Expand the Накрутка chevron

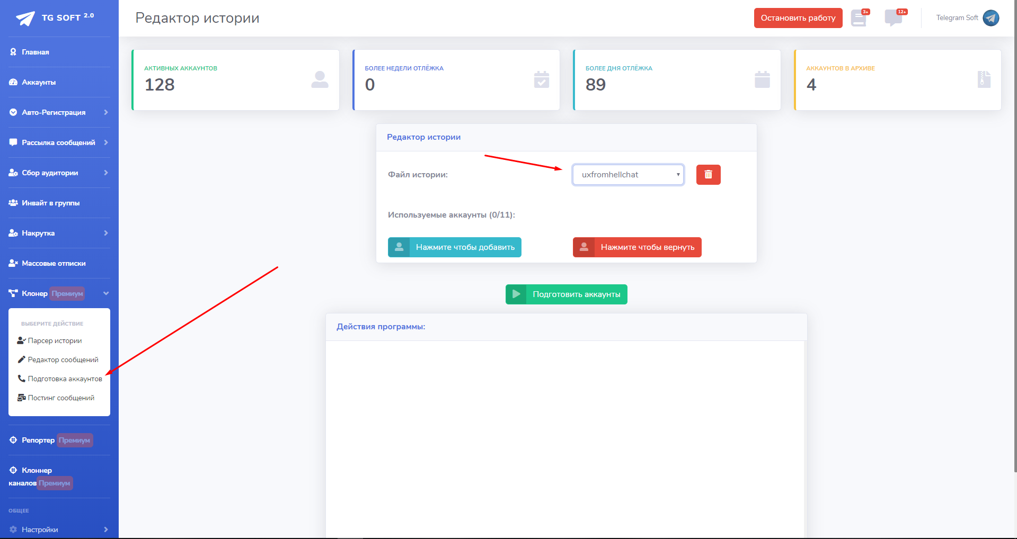pos(106,233)
